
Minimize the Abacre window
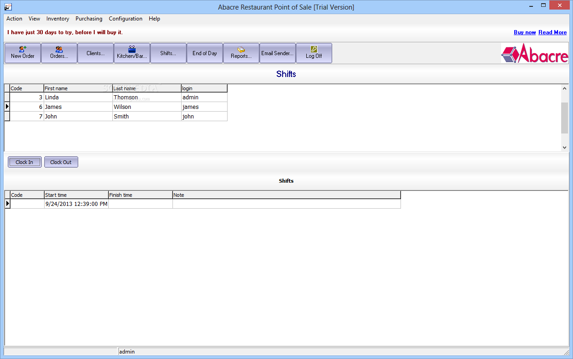coord(530,5)
